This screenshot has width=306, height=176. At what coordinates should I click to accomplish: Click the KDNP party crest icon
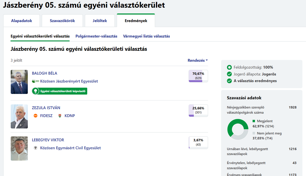[60, 116]
